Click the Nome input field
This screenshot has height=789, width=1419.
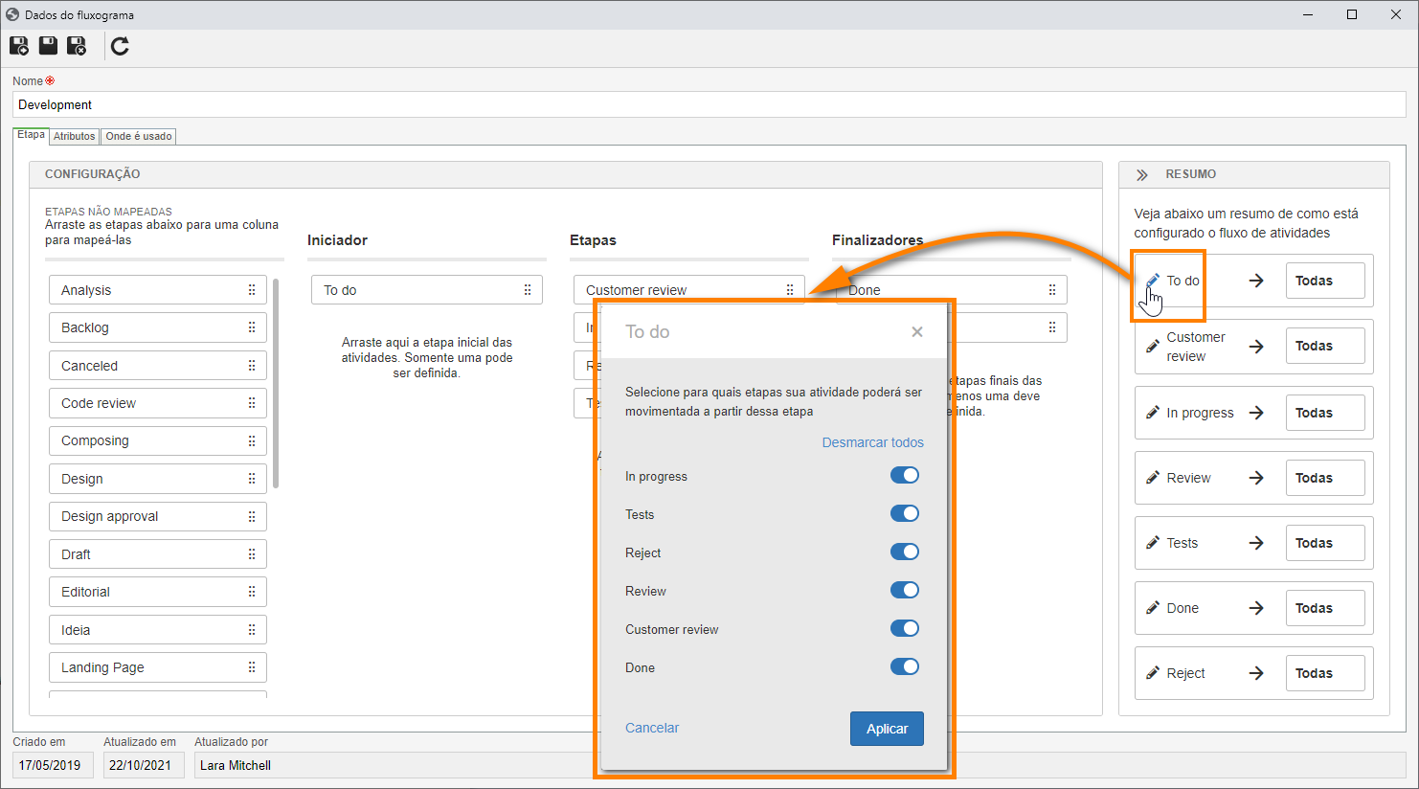coord(709,105)
